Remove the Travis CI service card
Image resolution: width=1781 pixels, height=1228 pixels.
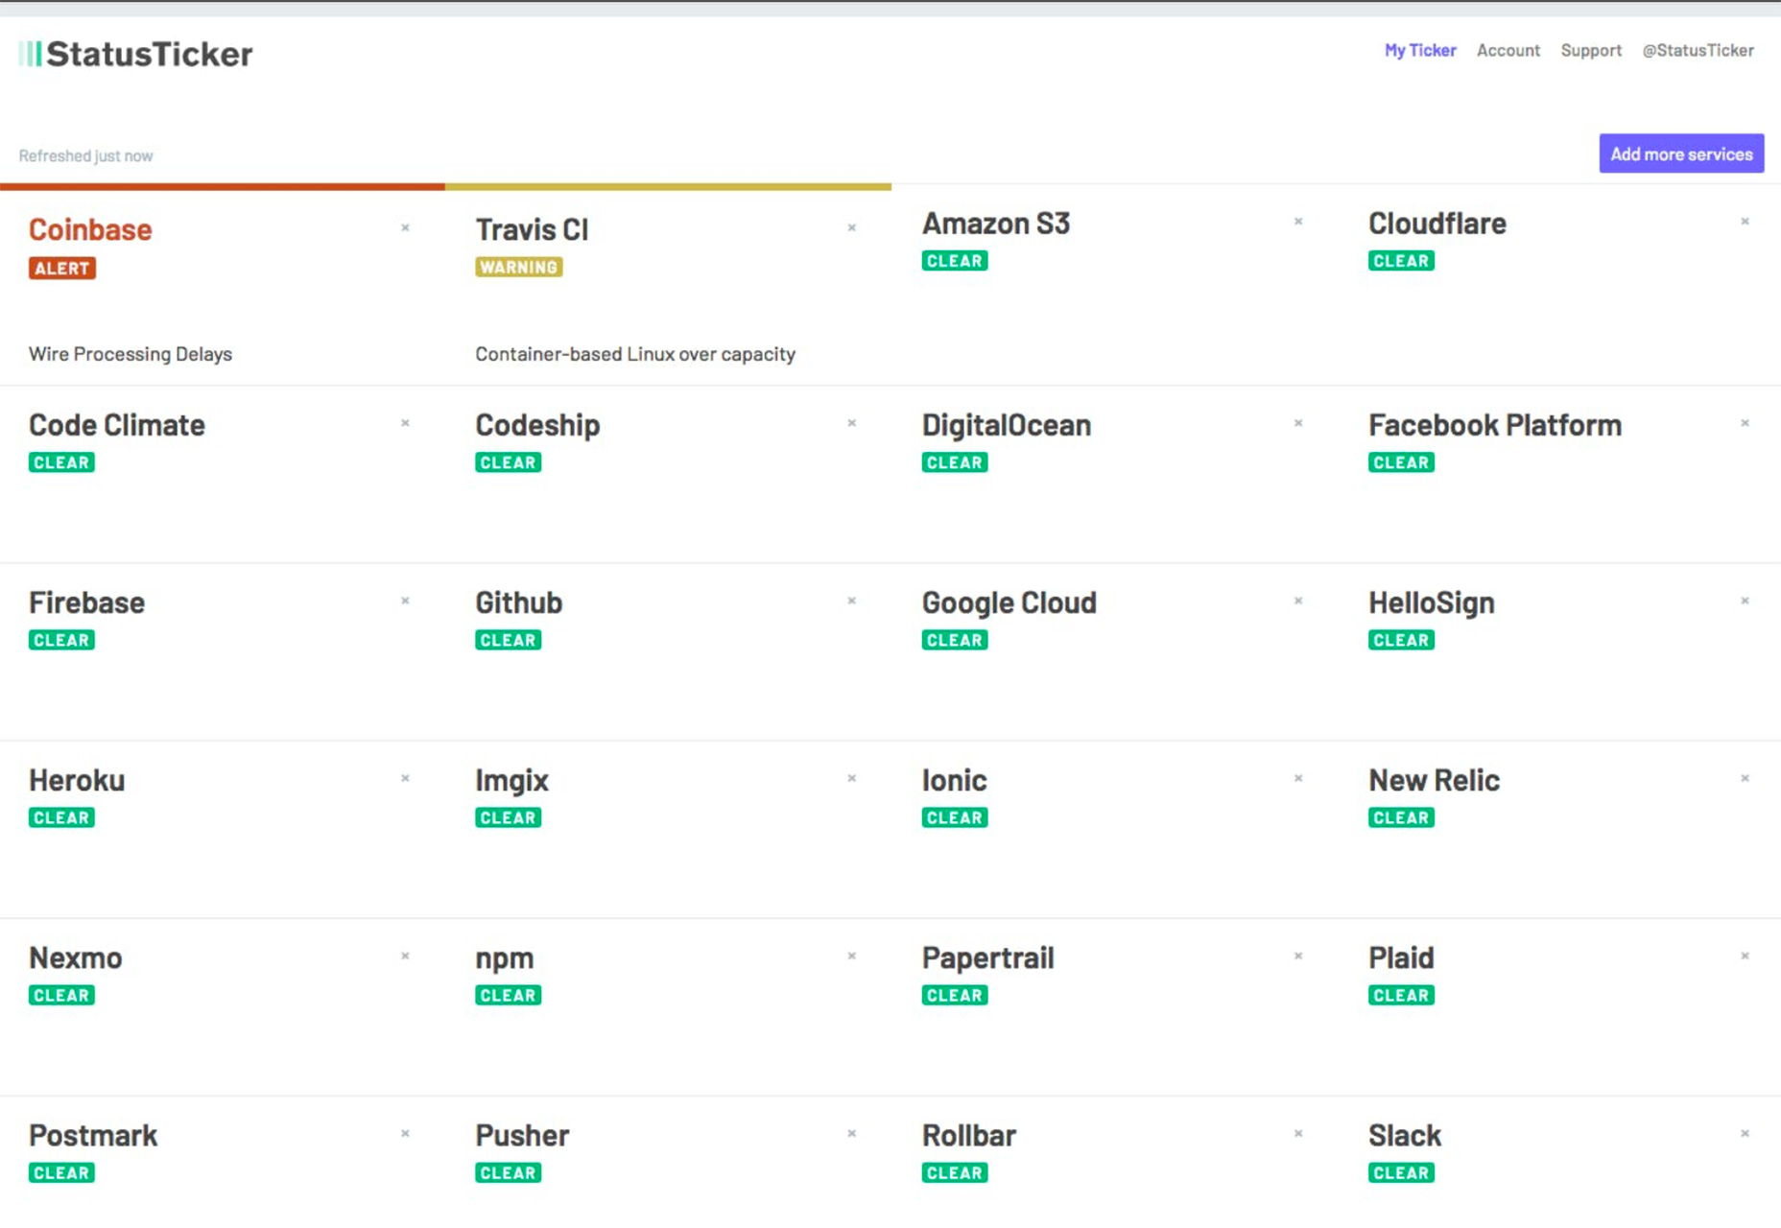(x=851, y=228)
